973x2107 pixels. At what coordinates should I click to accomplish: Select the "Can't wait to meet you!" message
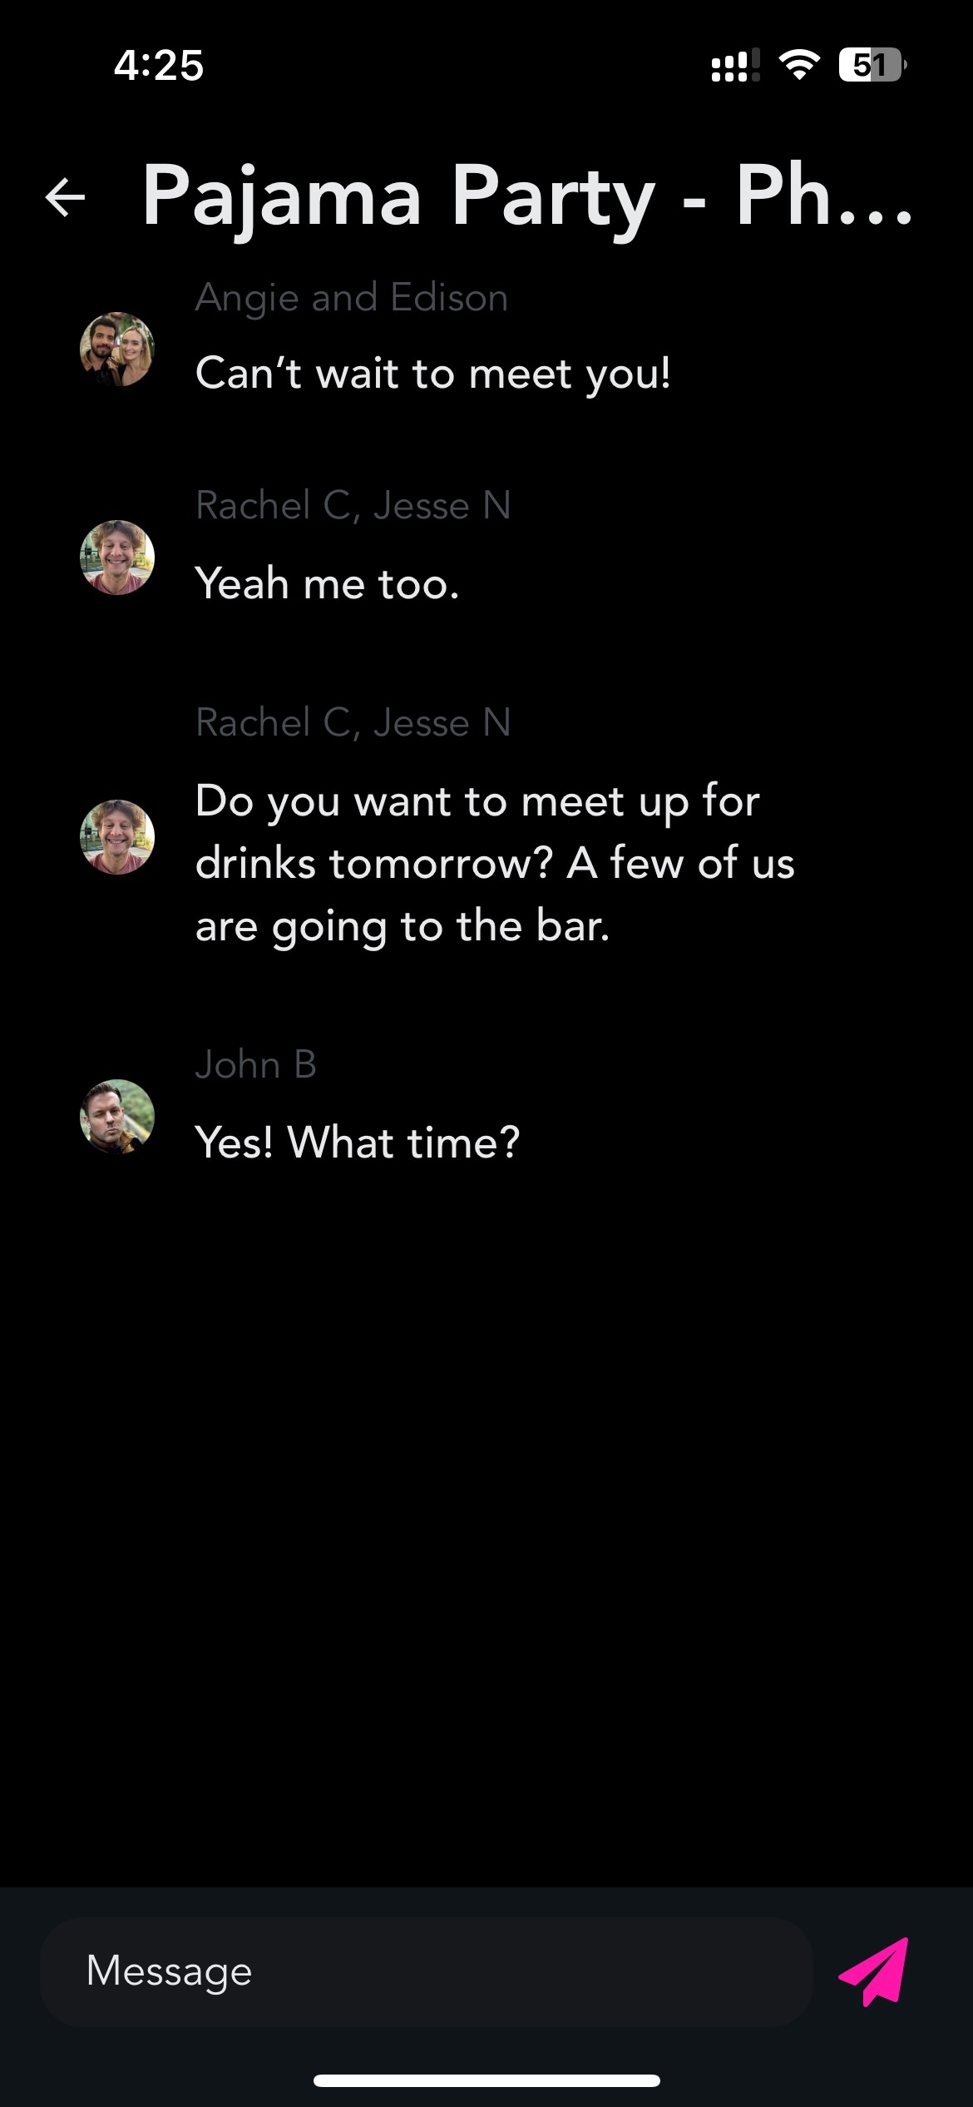tap(432, 373)
